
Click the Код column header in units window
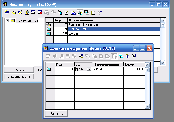pyautogui.click(x=64, y=64)
